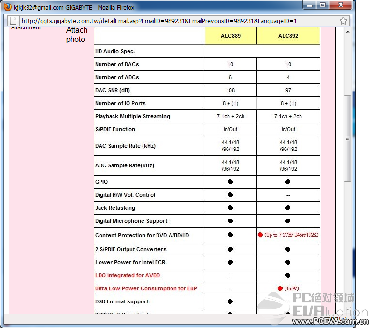Select 'ADC Sample Rate(kHz)' label
Screen dimensions: 371x328
click(x=125, y=165)
